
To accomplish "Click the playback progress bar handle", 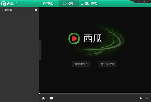I will coord(40,94).
